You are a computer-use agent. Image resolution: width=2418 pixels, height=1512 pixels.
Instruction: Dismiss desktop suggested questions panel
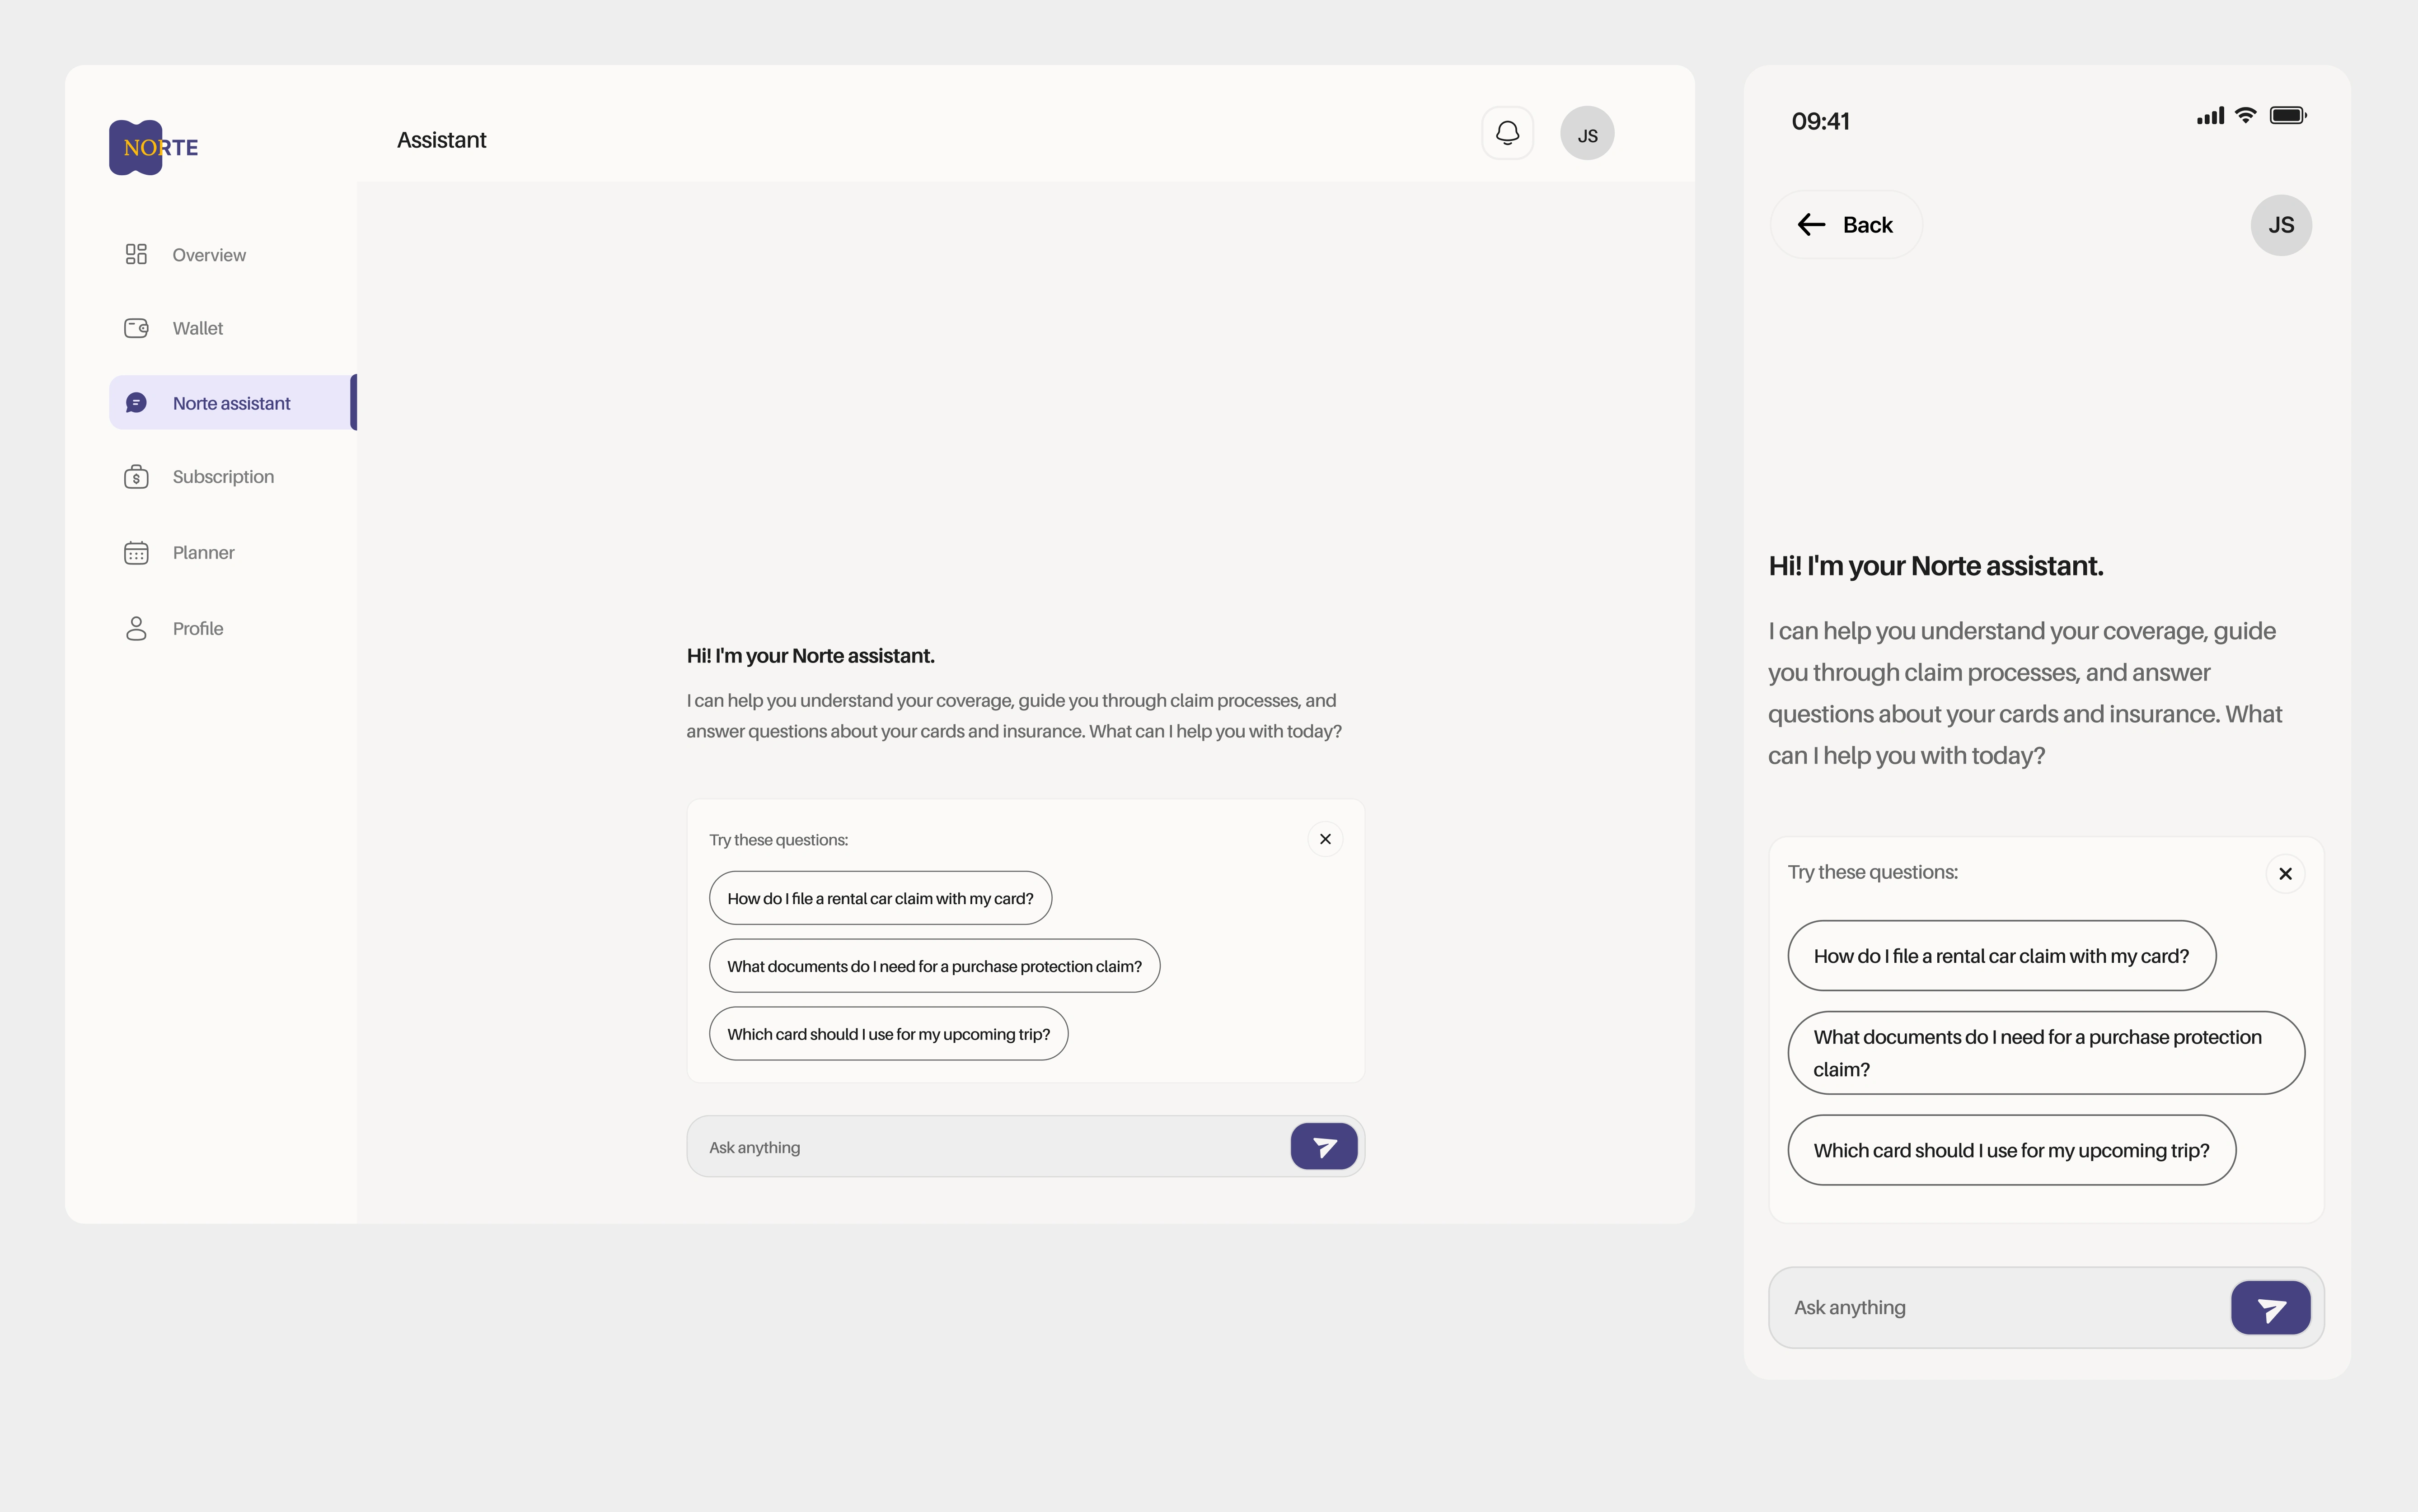pyautogui.click(x=1325, y=839)
